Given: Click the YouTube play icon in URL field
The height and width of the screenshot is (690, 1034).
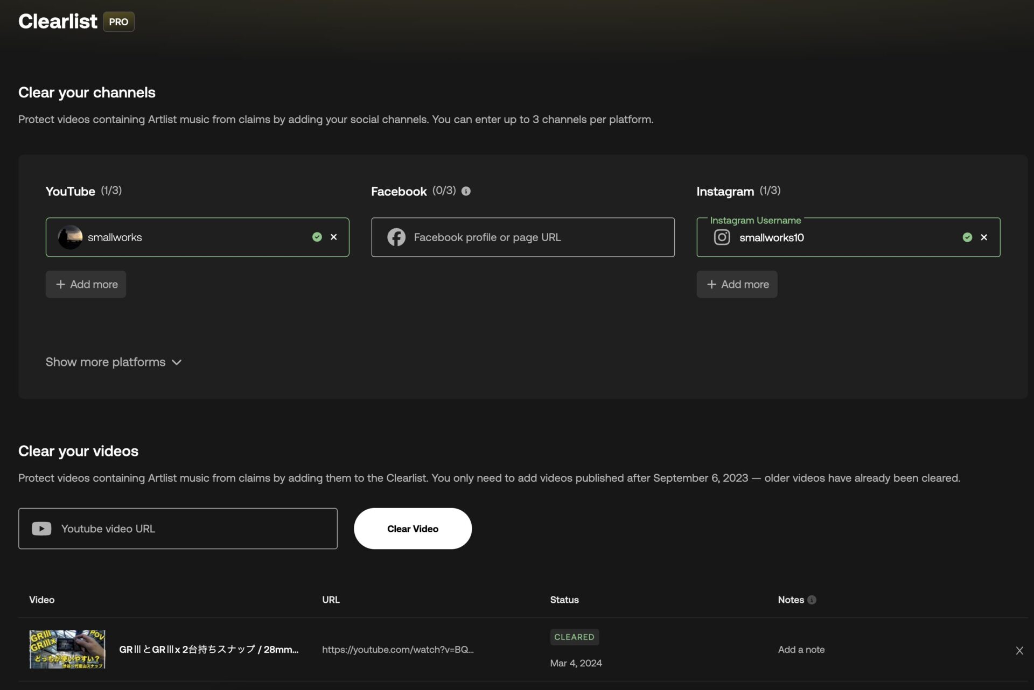Looking at the screenshot, I should click(x=41, y=529).
